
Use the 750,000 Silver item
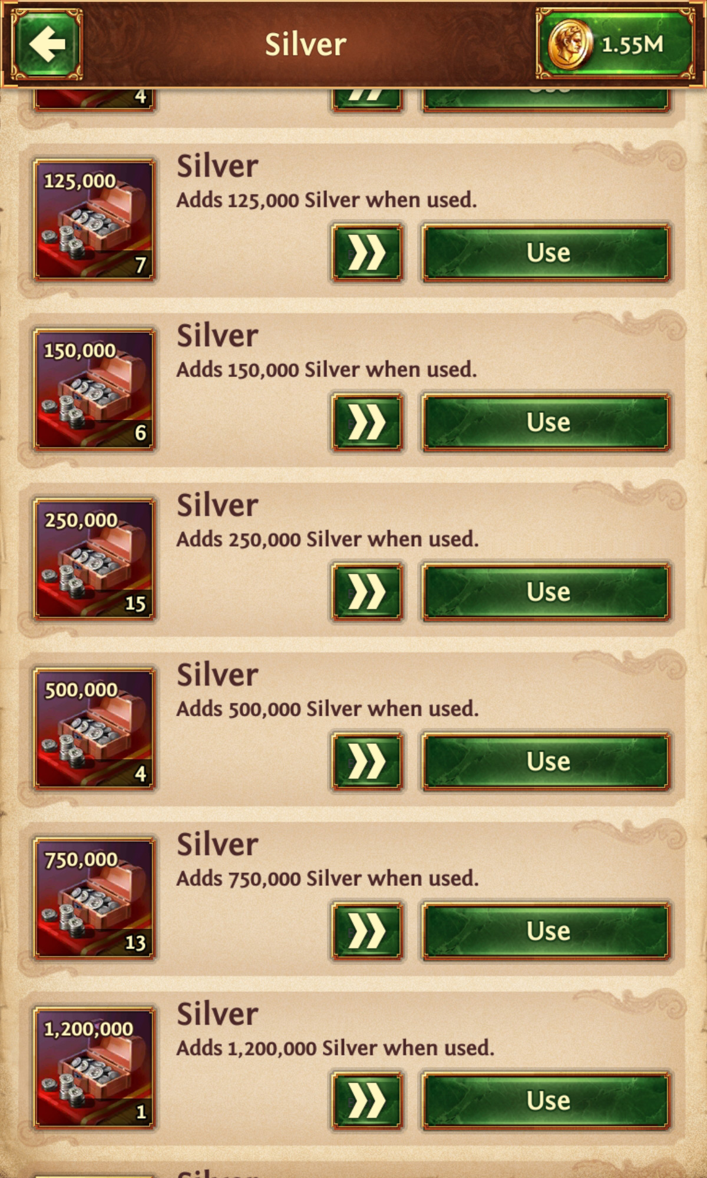(x=547, y=931)
